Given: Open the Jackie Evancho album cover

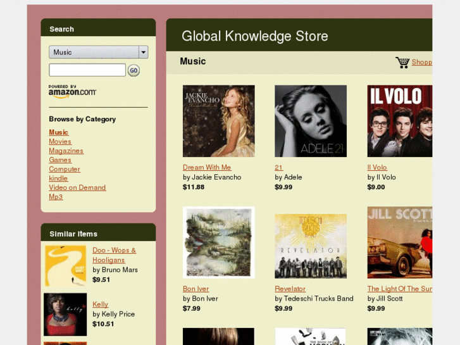Looking at the screenshot, I should (218, 121).
